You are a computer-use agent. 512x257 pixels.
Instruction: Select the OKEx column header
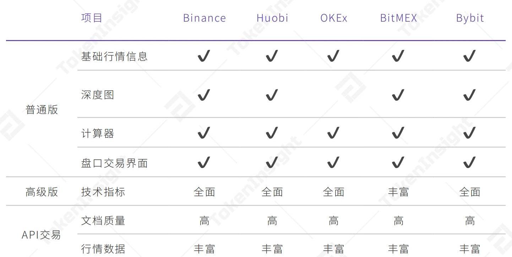click(x=334, y=18)
